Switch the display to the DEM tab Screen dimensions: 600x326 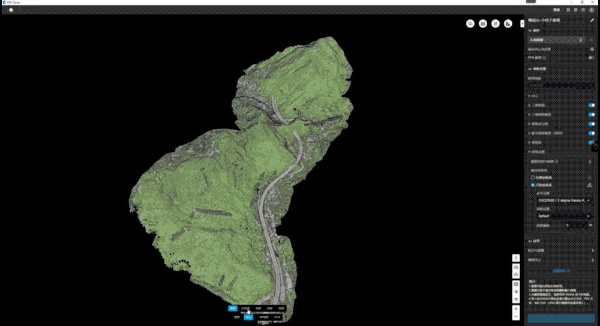(x=277, y=317)
